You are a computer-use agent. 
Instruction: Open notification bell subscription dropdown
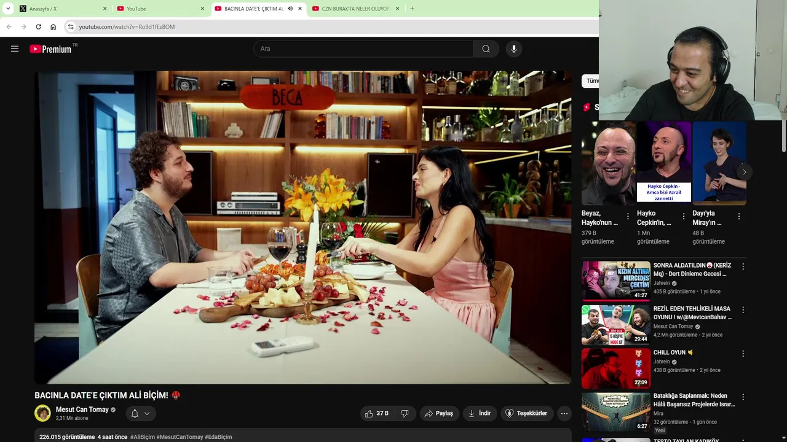140,414
